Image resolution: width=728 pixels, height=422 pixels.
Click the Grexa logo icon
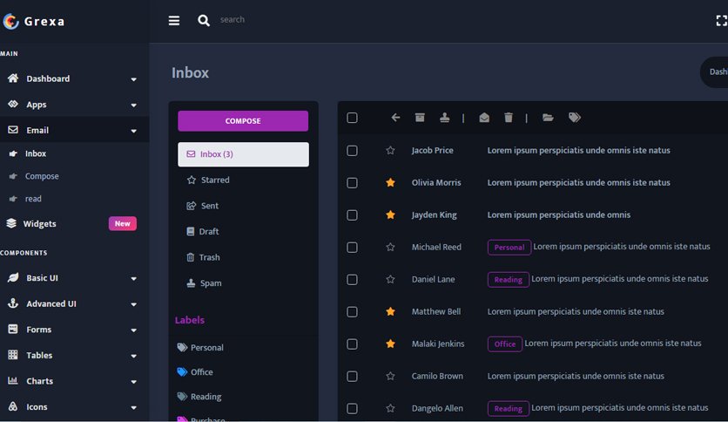click(10, 21)
